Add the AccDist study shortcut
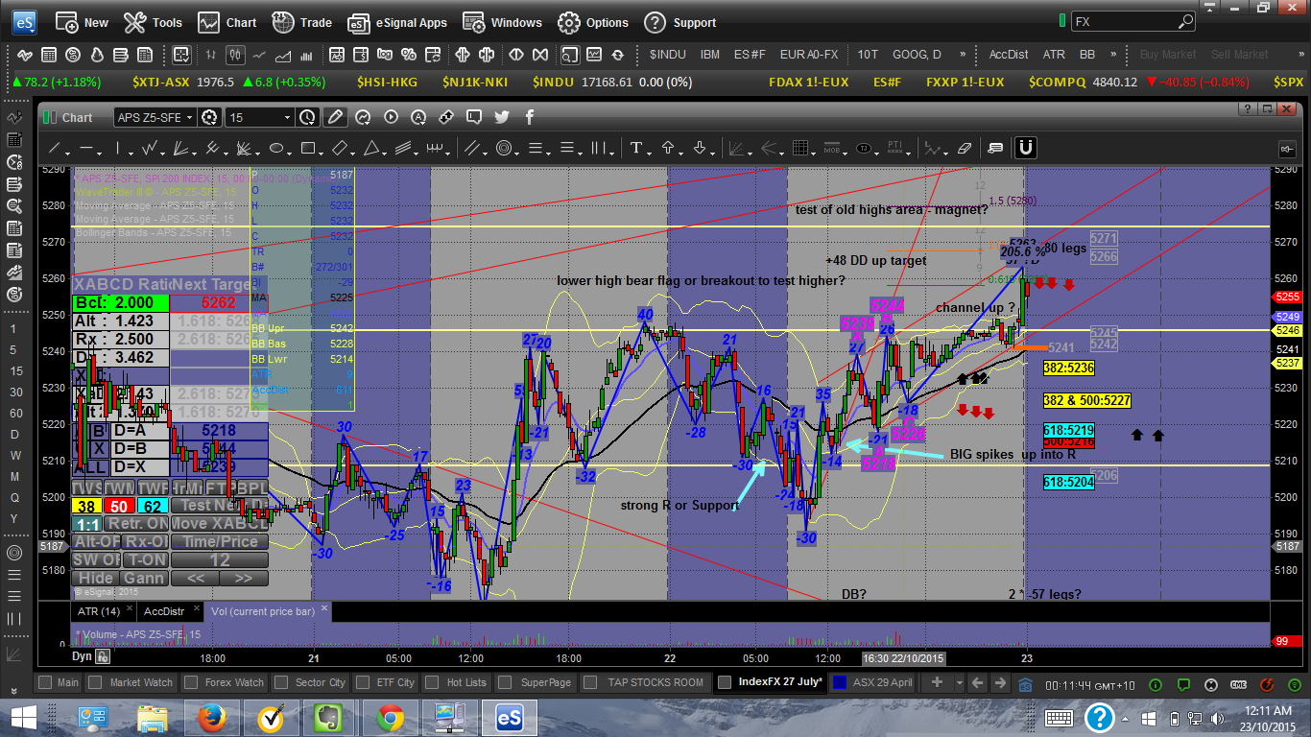 point(1009,55)
